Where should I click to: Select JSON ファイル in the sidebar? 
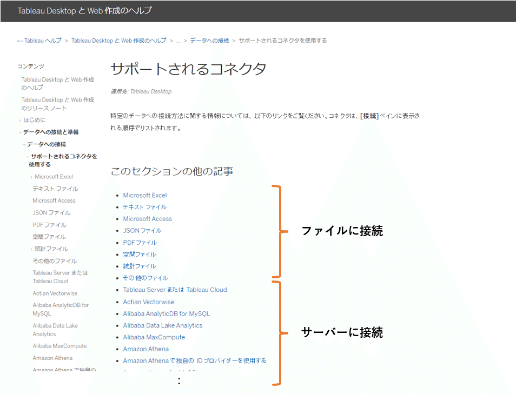pos(51,213)
